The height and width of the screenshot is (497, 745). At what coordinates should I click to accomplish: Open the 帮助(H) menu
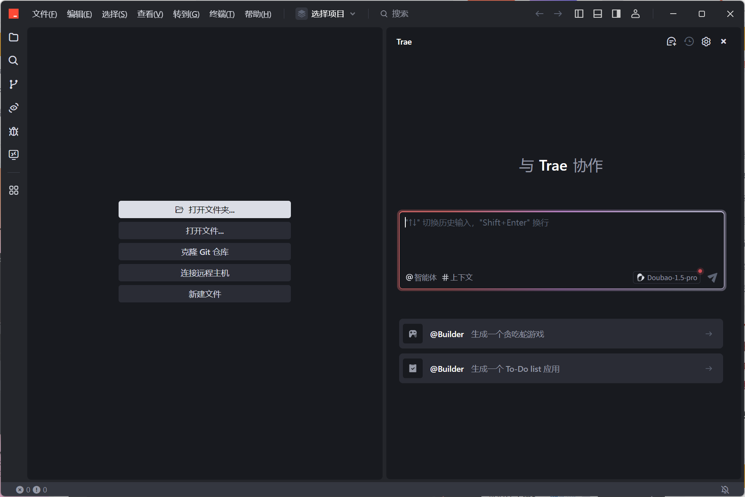click(x=258, y=14)
